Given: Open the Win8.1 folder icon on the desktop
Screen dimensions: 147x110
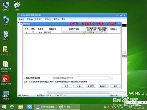Looking at the screenshot, I should [x=6, y=67].
